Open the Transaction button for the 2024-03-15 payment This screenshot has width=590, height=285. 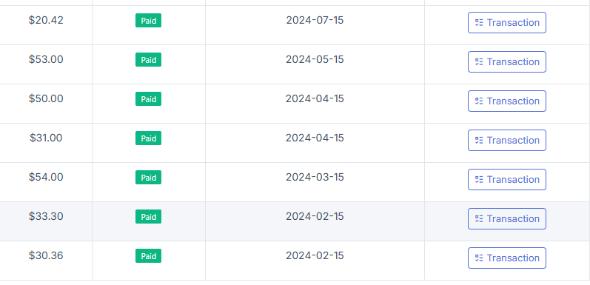click(x=507, y=180)
